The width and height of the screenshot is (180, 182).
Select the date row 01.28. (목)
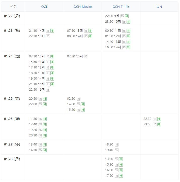coord(12,159)
